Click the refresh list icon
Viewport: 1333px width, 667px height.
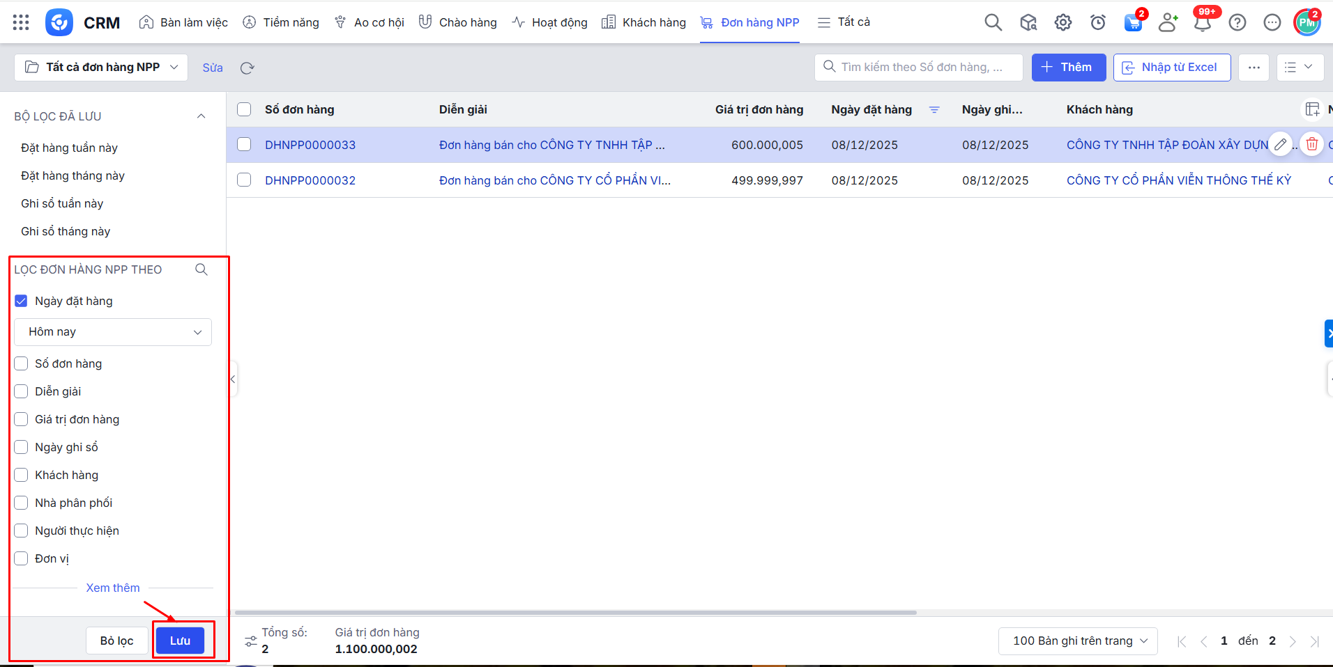point(247,68)
